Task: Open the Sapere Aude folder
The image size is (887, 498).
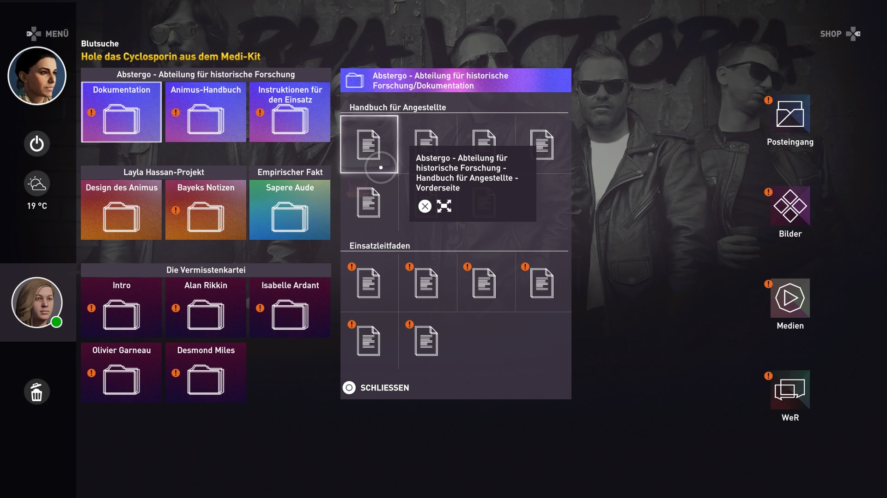Action: point(290,210)
